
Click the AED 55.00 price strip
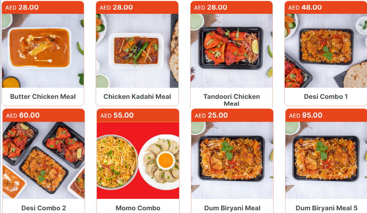[138, 115]
